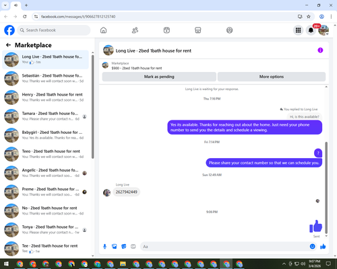
Task: Send a voice clip with microphone icon
Action: coord(104,247)
